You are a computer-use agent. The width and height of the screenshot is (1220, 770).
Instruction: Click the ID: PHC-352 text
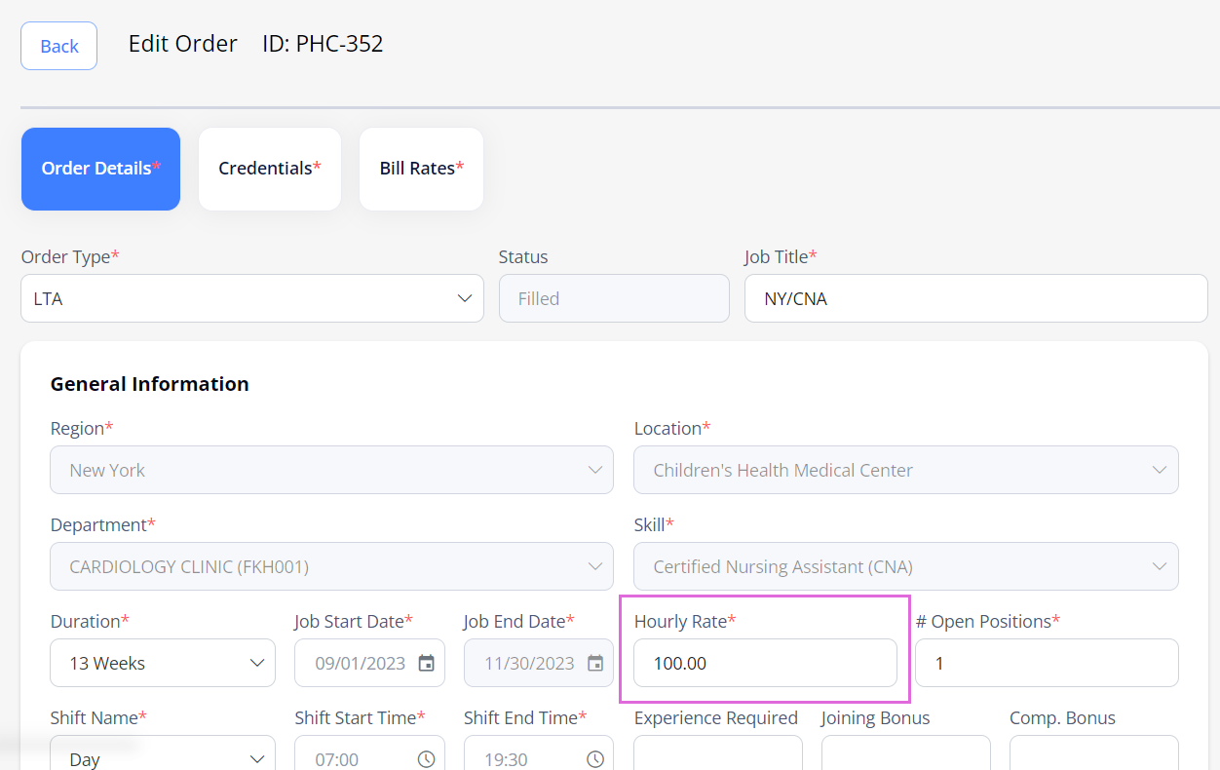(323, 44)
